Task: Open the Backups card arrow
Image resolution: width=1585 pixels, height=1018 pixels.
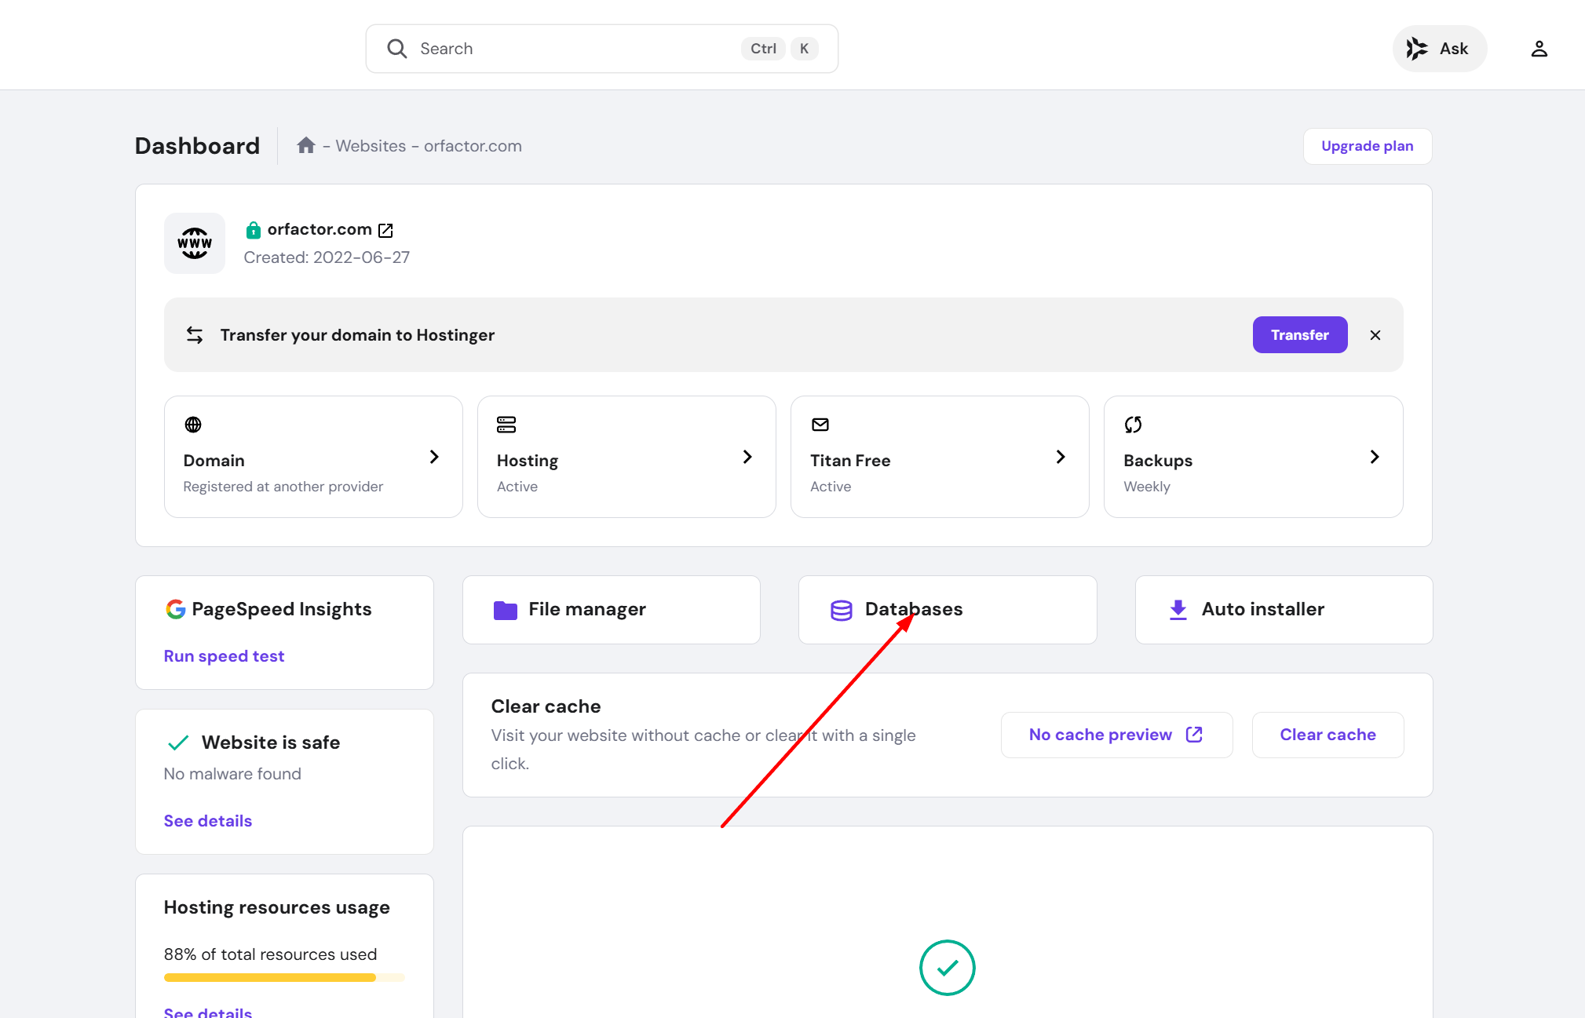Action: point(1374,457)
